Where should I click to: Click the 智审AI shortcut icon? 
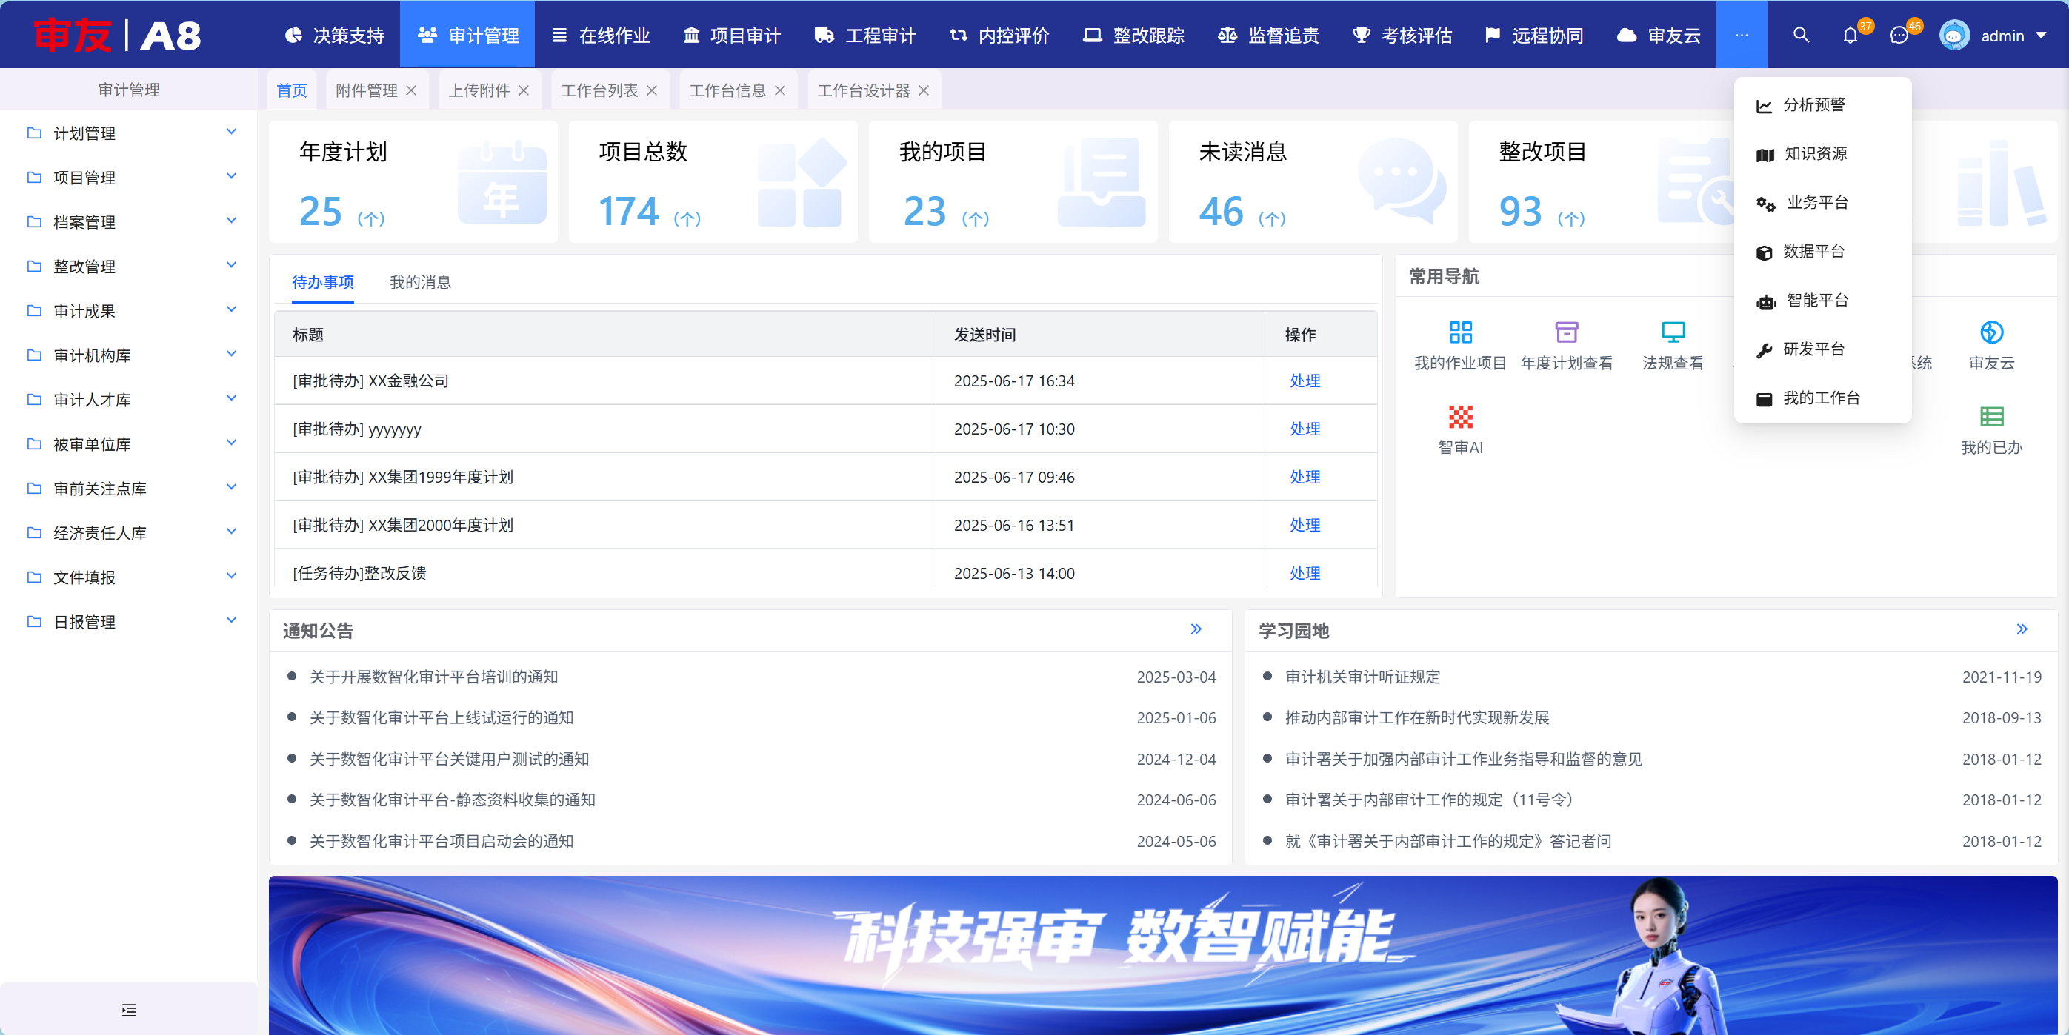coord(1459,418)
